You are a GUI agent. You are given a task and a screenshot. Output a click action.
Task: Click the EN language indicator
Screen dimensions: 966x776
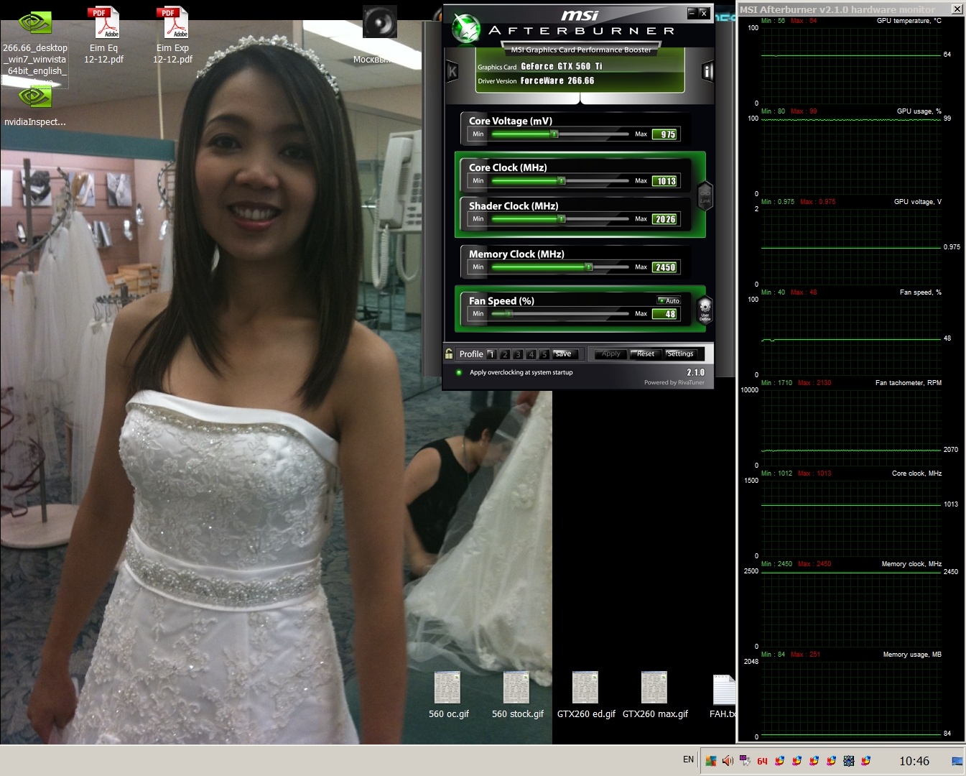pyautogui.click(x=688, y=759)
